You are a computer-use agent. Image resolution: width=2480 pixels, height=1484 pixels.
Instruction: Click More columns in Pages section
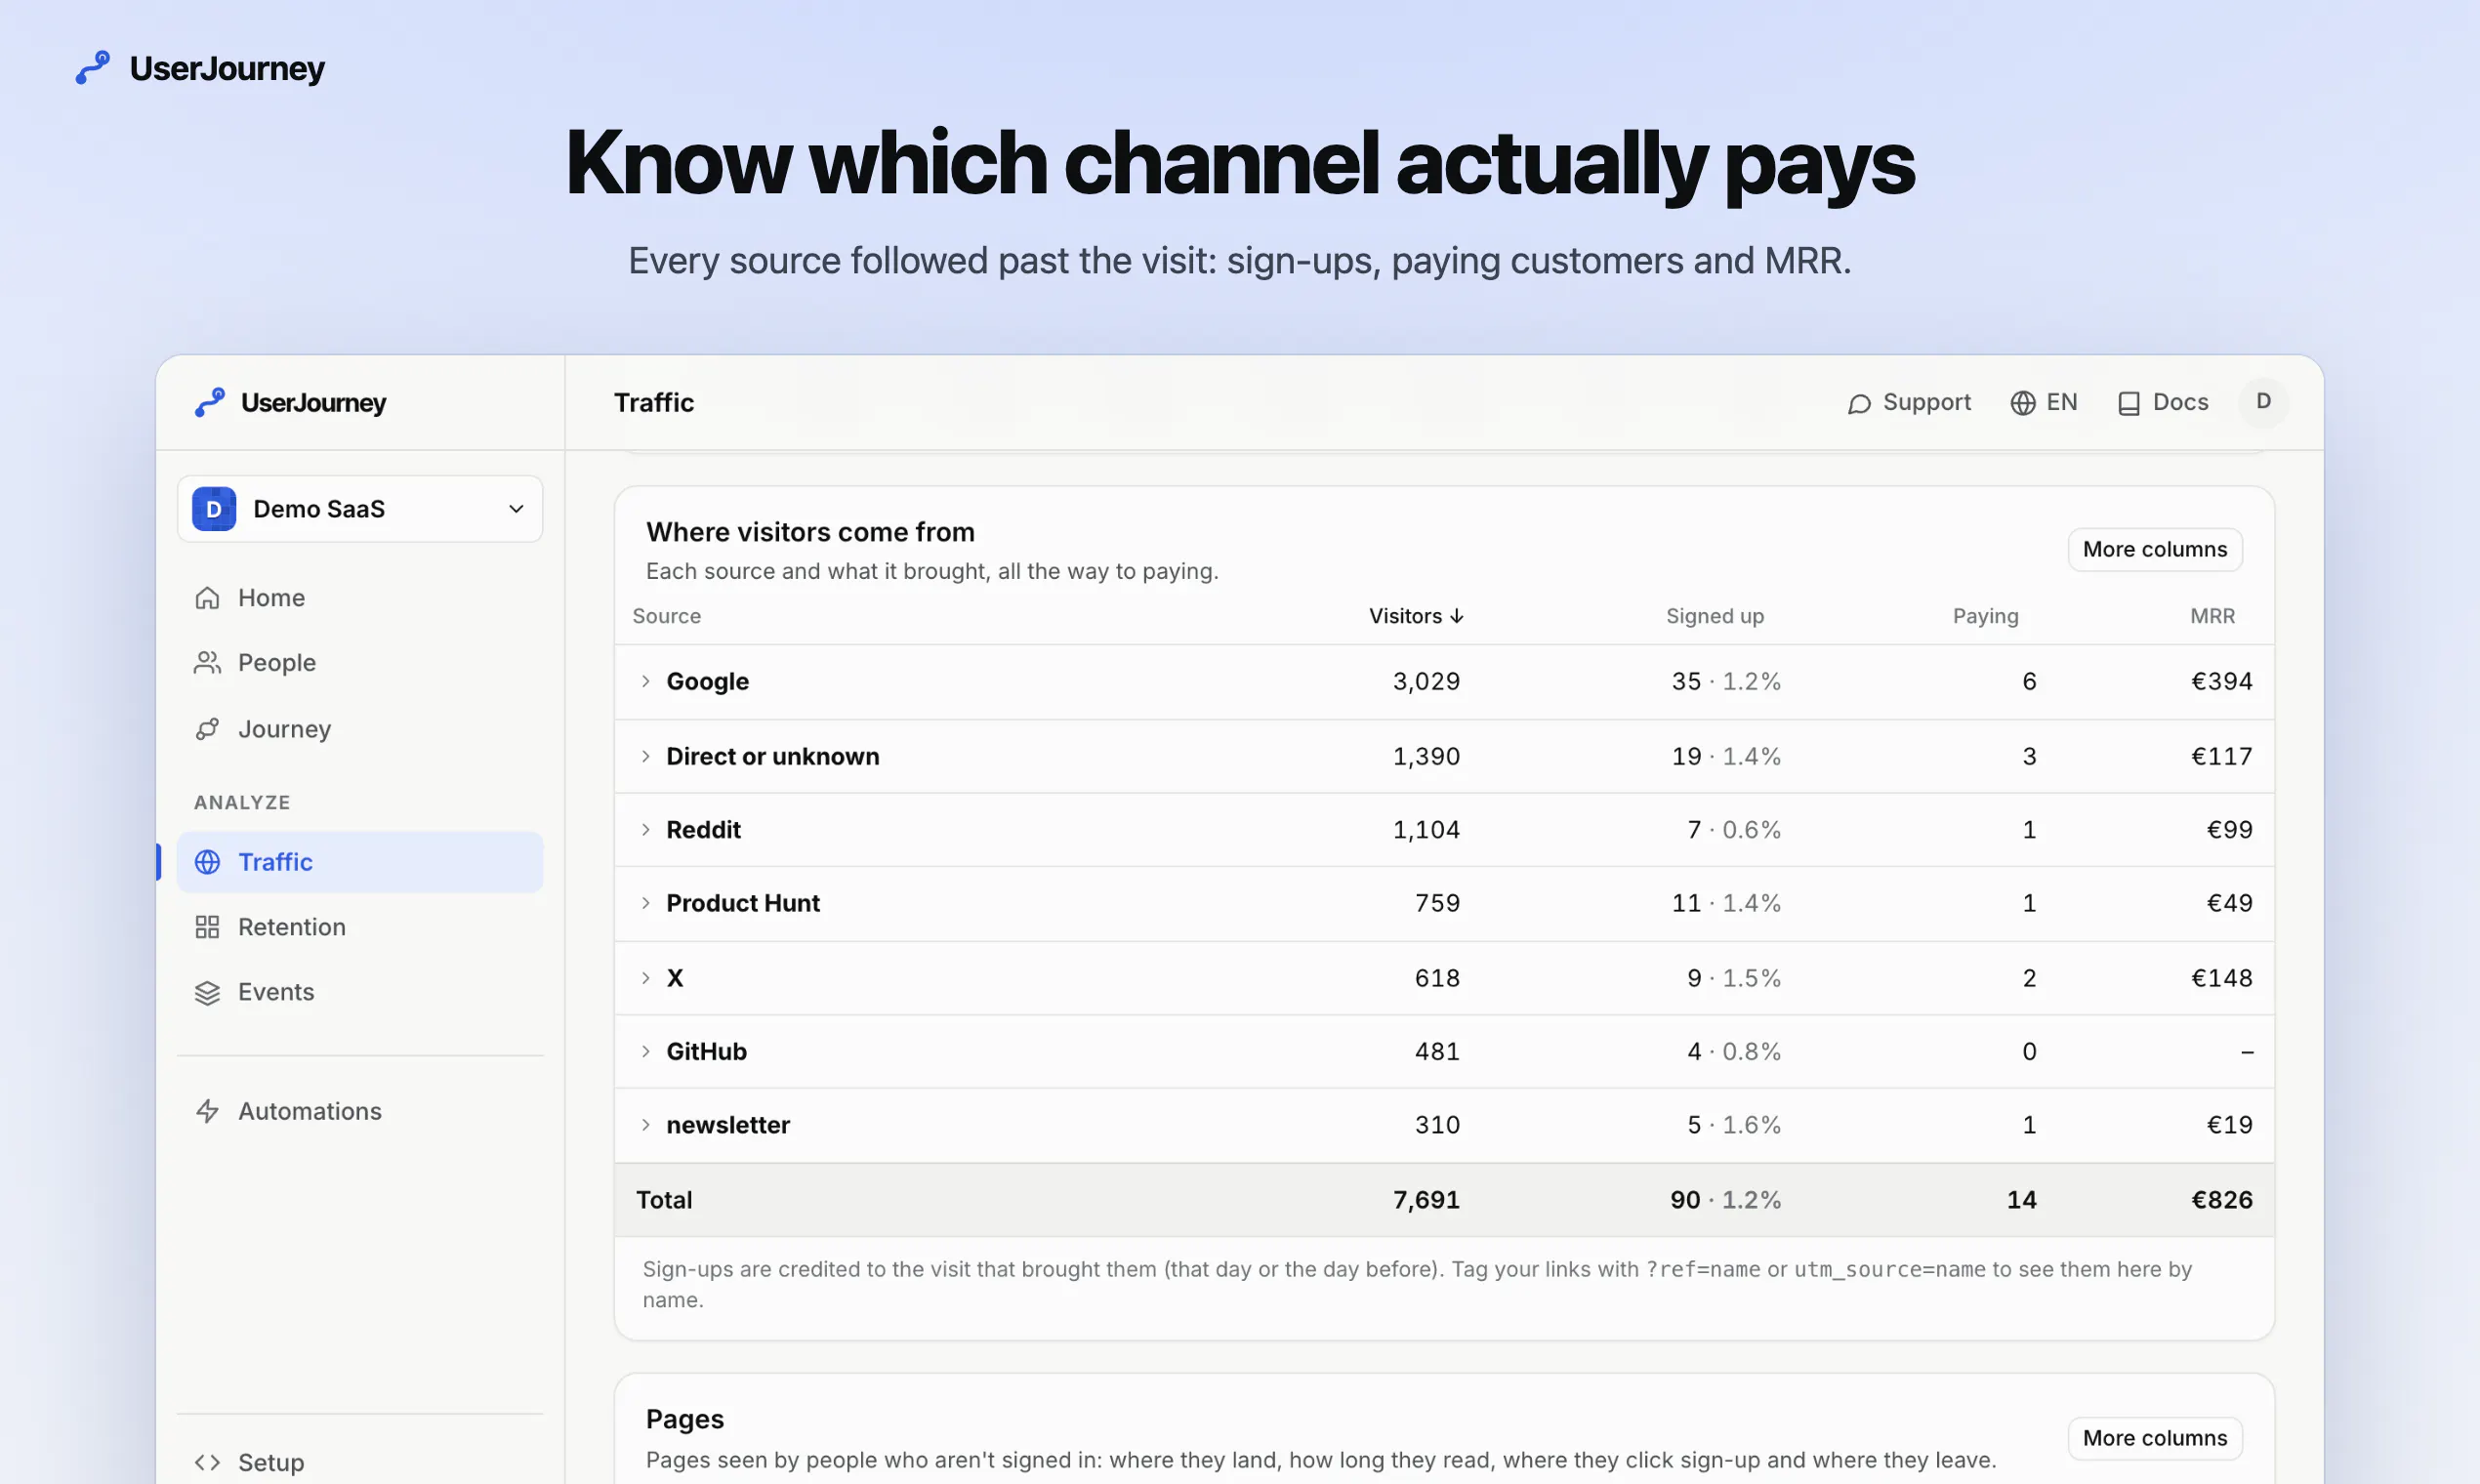2155,1438
